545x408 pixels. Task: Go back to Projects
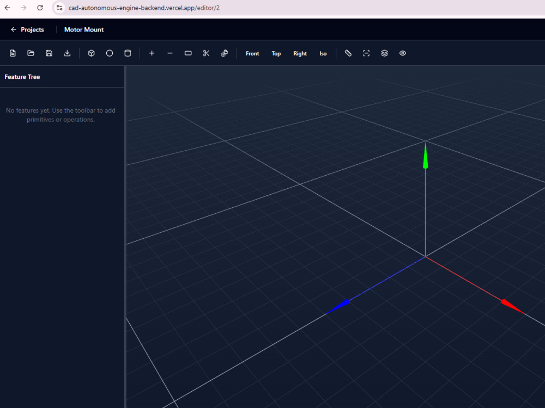27,30
